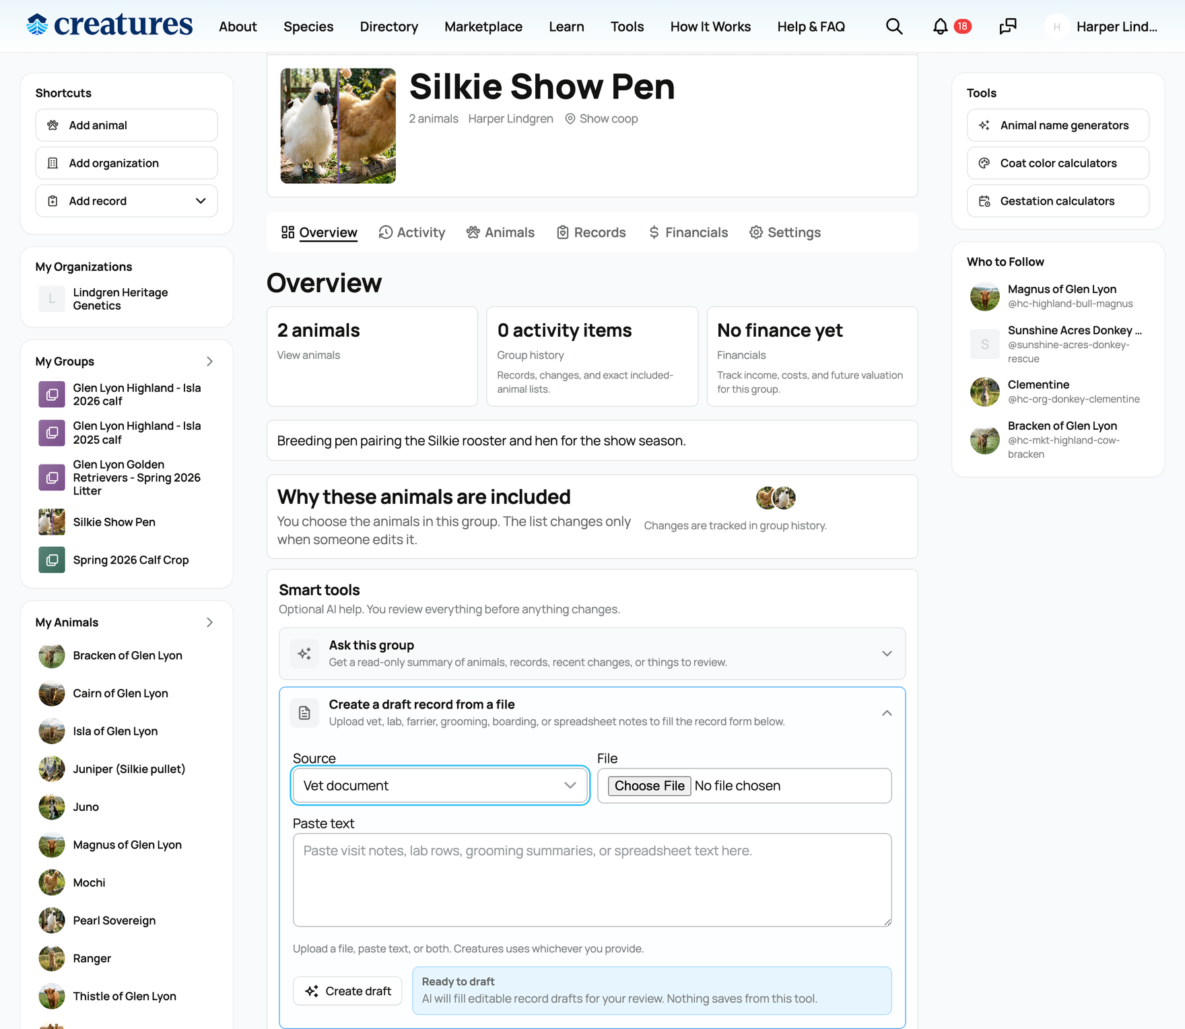Viewport: 1185px width, 1029px height.
Task: Open the Tools navigation item
Action: [627, 26]
